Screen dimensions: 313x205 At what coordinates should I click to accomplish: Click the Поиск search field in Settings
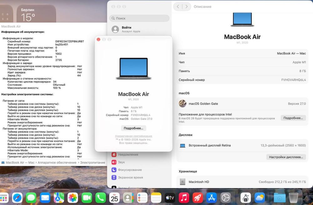click(x=139, y=18)
